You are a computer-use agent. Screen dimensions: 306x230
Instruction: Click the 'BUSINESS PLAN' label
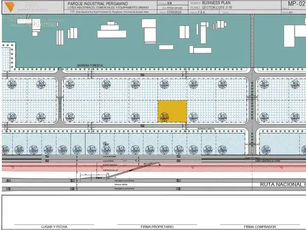coord(216,3)
